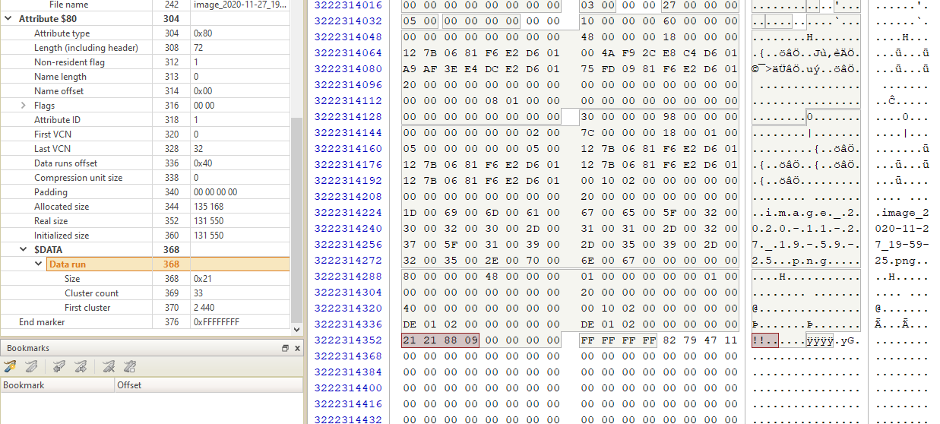Screen dimensions: 940x424
Task: Click the Padding value 00 00 00 00
Action: point(216,192)
